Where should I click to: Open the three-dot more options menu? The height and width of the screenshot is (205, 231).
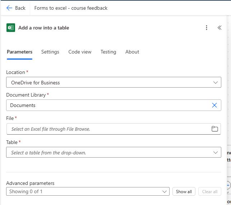tap(207, 28)
